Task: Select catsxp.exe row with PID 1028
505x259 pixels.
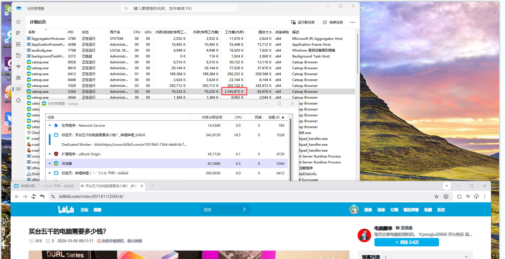Action: click(191, 85)
